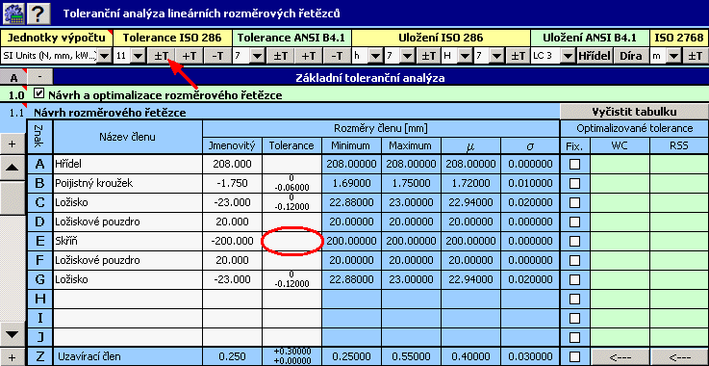
Task: Click the plus button beside row Z
Action: click(13, 357)
